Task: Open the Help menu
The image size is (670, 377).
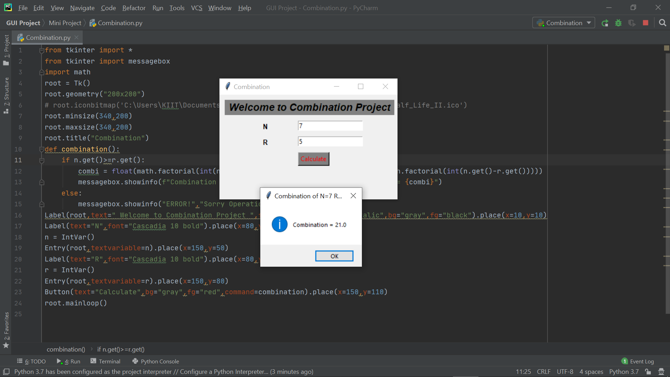Action: 245,8
